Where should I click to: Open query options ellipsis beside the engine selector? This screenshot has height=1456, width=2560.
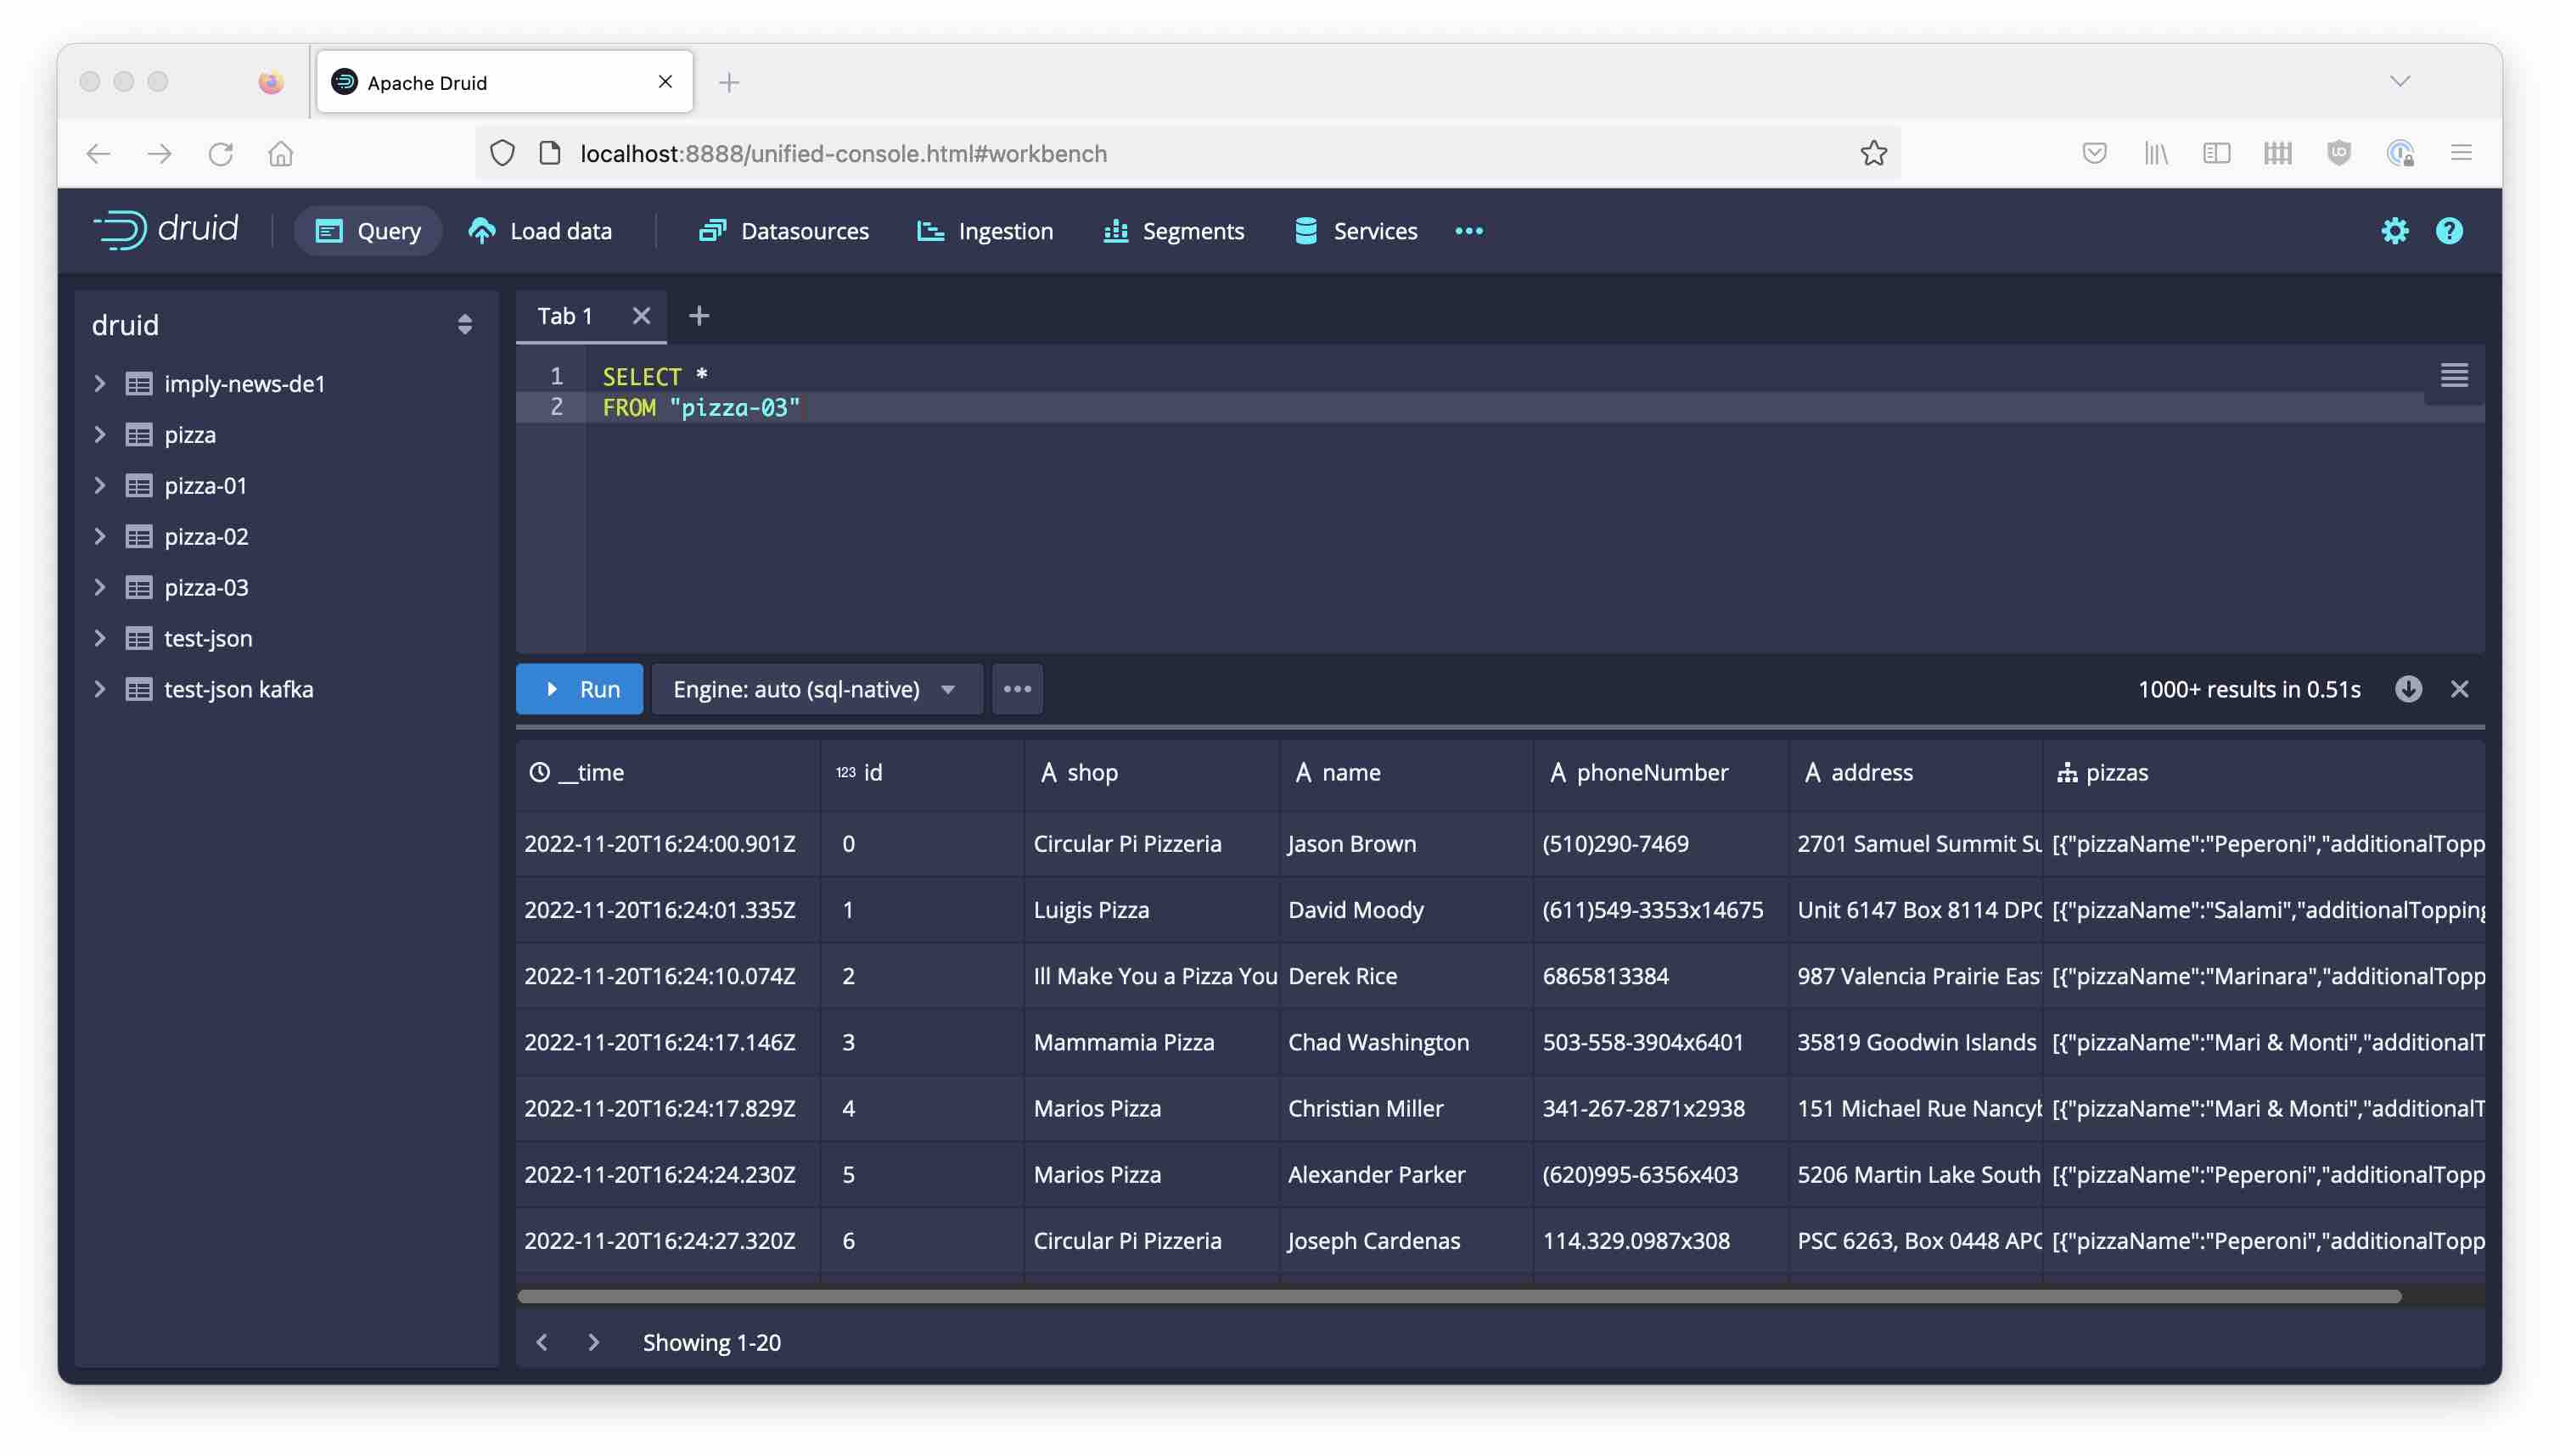(1016, 689)
